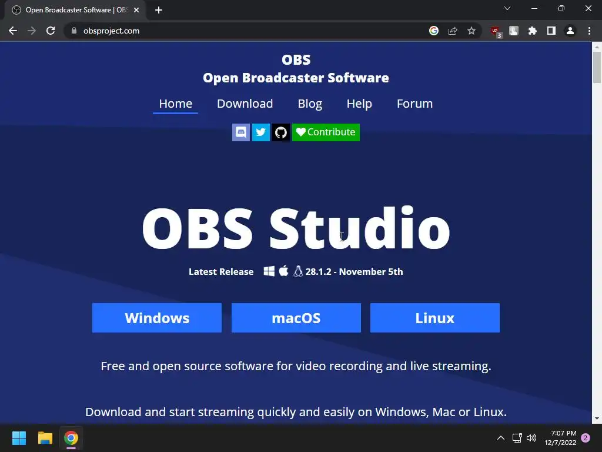Go to the Home nav item
Image resolution: width=602 pixels, height=452 pixels.
tap(175, 104)
